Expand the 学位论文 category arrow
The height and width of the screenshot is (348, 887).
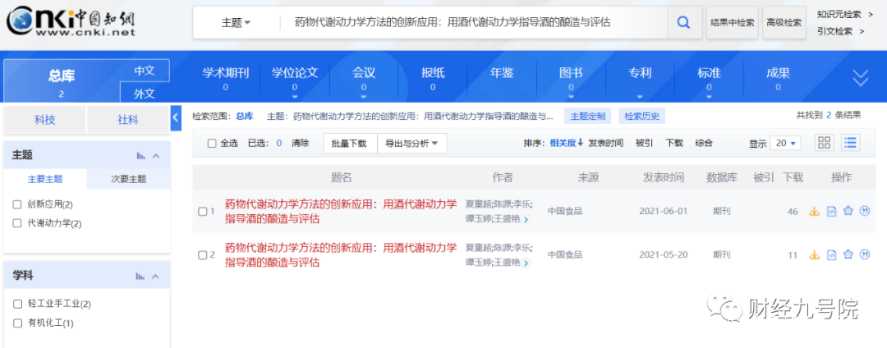point(295,97)
